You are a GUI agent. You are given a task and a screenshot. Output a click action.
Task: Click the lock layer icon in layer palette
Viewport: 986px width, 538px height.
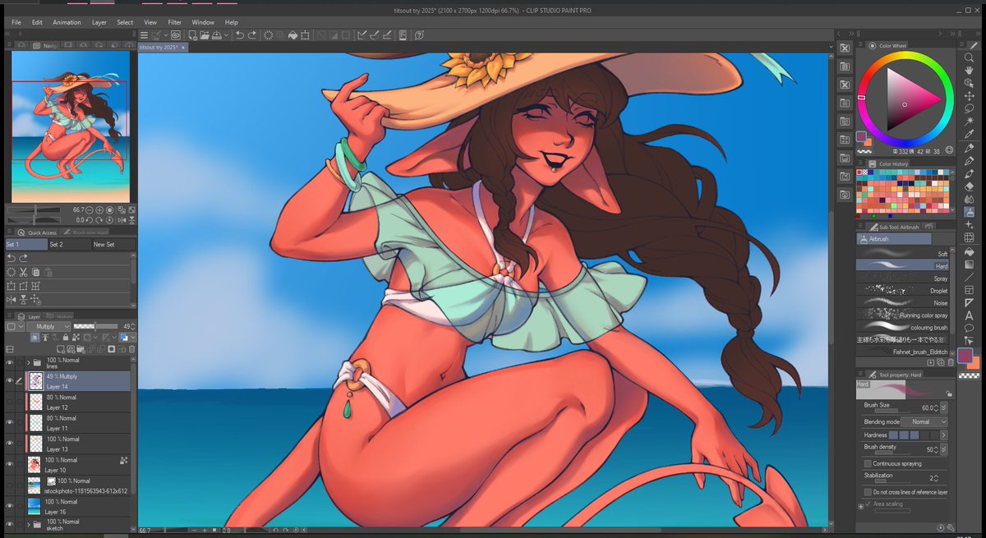[66, 337]
